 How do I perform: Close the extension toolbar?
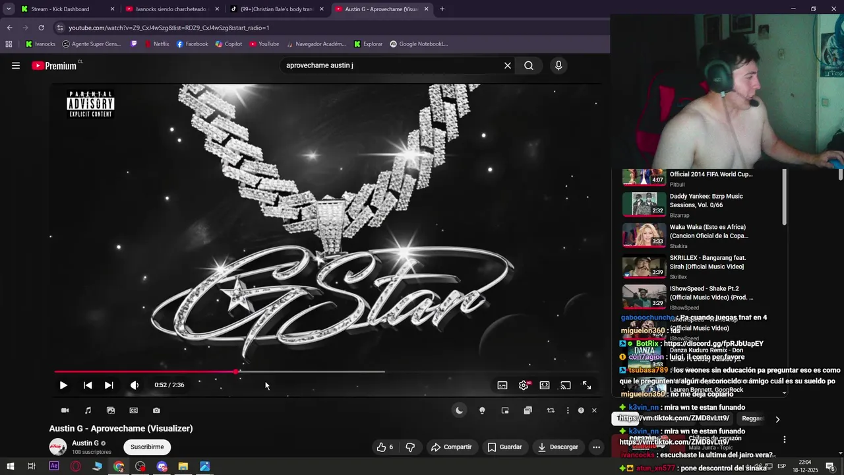[594, 410]
